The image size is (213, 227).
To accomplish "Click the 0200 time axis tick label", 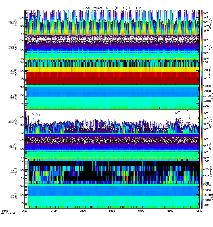I will pos(83,211).
